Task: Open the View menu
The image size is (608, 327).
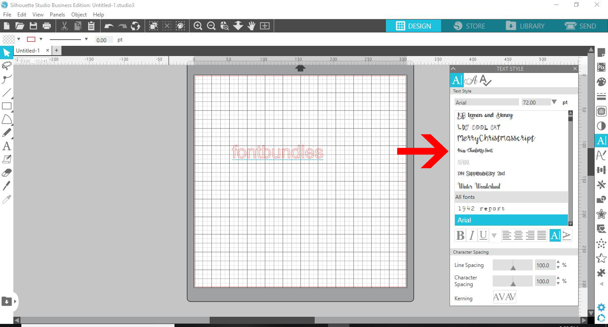Action: click(38, 14)
